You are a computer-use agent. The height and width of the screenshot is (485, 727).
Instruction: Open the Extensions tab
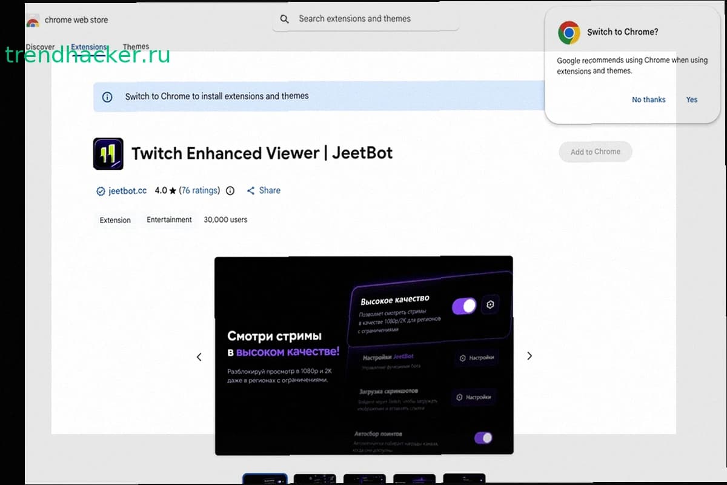(88, 47)
